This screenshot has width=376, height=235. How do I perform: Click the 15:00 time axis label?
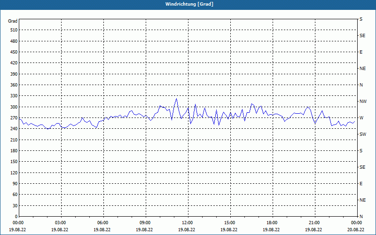pos(230,223)
